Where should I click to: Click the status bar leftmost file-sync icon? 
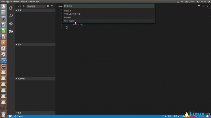pos(10,116)
